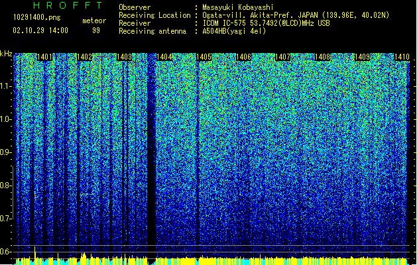Screen dimensions: 417x265
Task: Click the 0.8 kHz axis label
Action: [6, 185]
